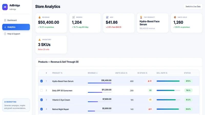
Task: Open the Orders 1,204 card
Action: pos(85,23)
